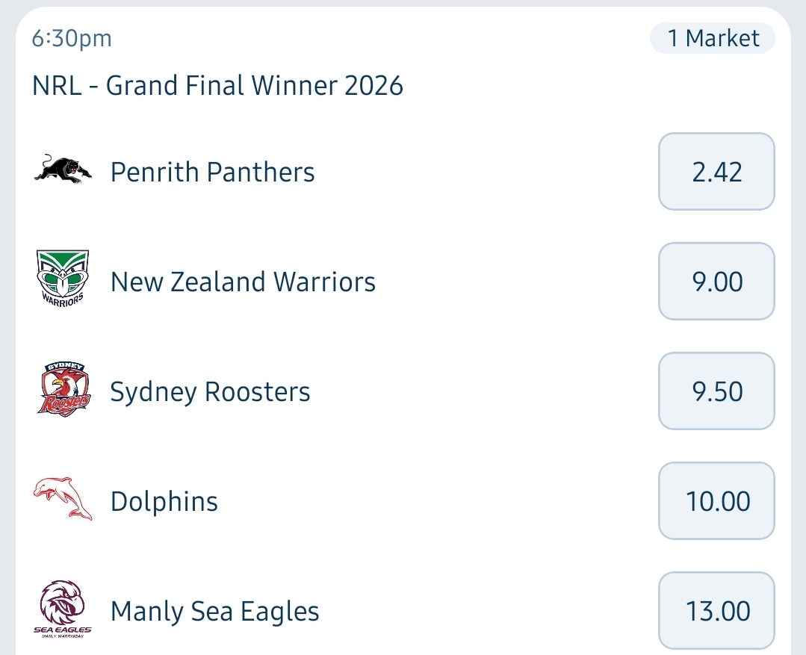
Task: Click the Dolphins row
Action: tap(403, 501)
